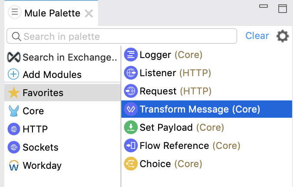
Task: Open the Workday module category
Action: click(x=42, y=165)
